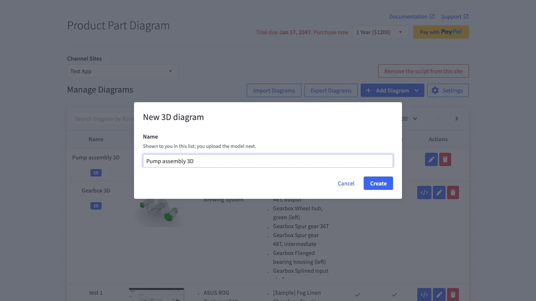Open embed code for test 1
The image size is (536, 301).
424,295
